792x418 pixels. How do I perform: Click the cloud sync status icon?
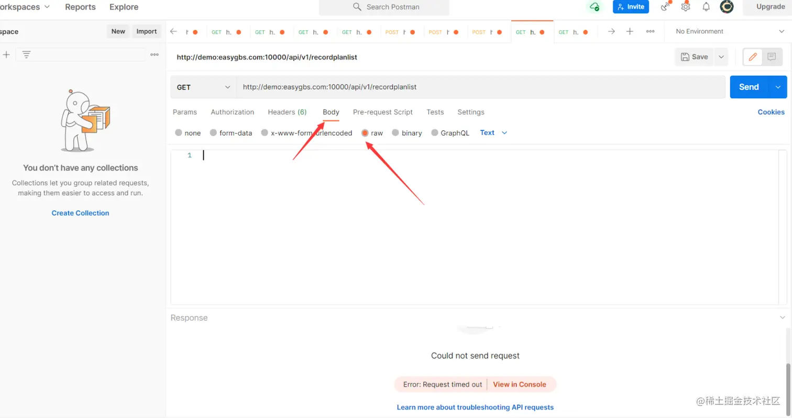594,7
